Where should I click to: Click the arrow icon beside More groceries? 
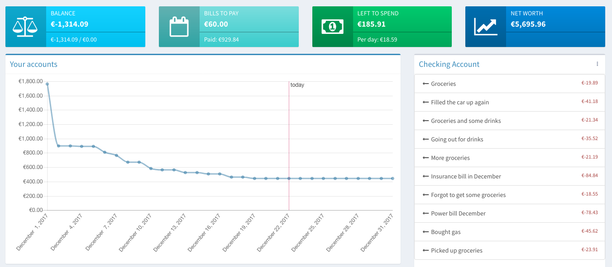[x=426, y=158]
